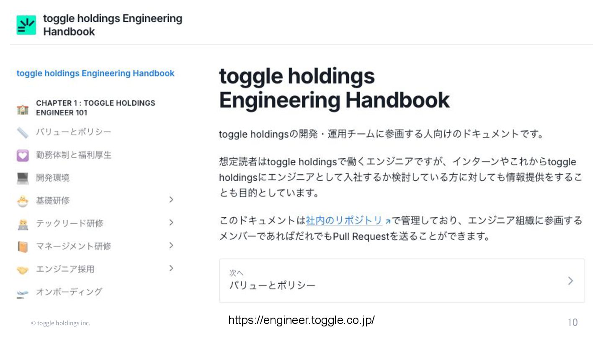Click the hatching chick icon for 基礎研修
Screen dimensions: 603x339
[23, 201]
